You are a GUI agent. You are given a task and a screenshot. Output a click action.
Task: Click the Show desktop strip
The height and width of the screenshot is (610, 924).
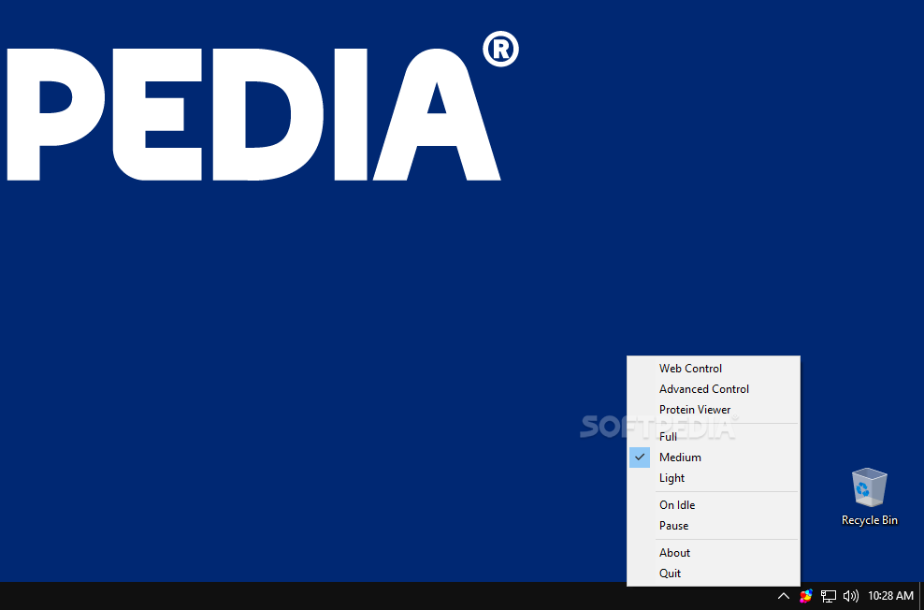(921, 596)
